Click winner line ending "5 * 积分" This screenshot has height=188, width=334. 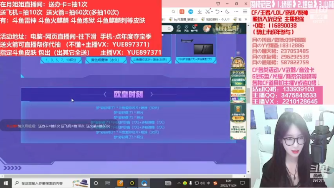pos(128,117)
